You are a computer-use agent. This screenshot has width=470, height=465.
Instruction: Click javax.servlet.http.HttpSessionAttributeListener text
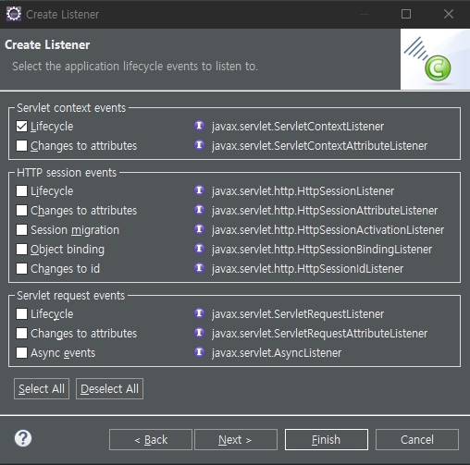coord(325,211)
